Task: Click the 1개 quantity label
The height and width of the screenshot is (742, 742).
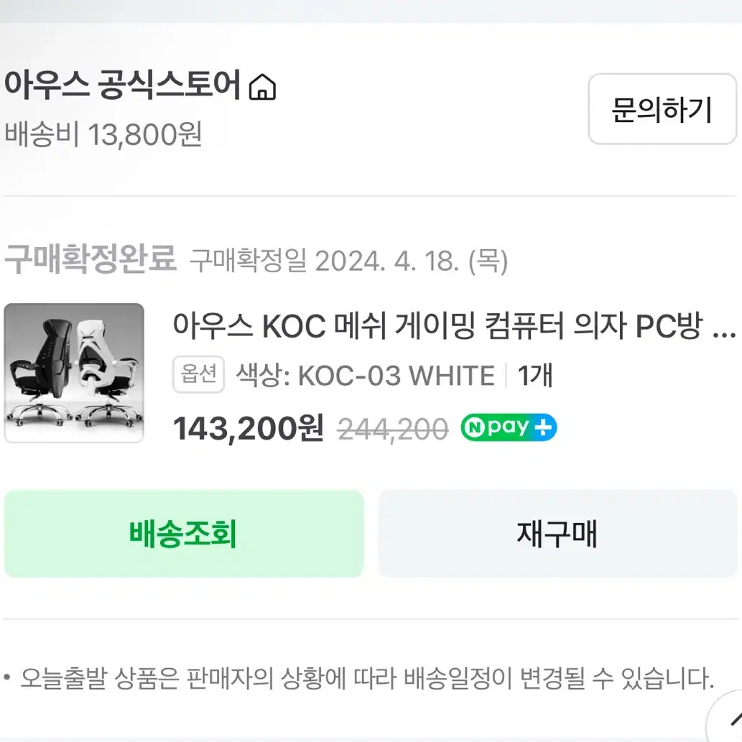Action: point(534,376)
